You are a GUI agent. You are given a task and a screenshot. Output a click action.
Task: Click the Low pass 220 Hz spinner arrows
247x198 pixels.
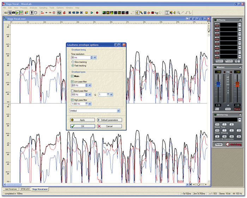86,85
